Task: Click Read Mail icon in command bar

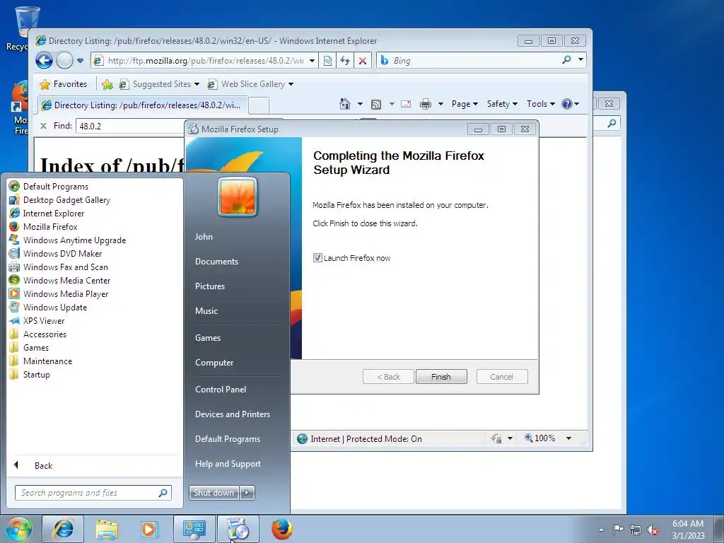Action: click(406, 104)
